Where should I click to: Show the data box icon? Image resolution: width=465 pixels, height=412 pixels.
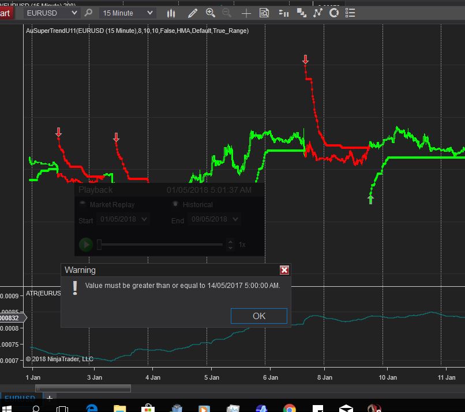(x=264, y=13)
